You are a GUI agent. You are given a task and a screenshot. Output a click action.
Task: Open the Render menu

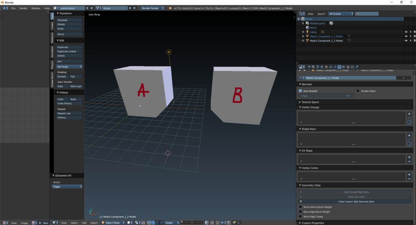pyautogui.click(x=23, y=8)
